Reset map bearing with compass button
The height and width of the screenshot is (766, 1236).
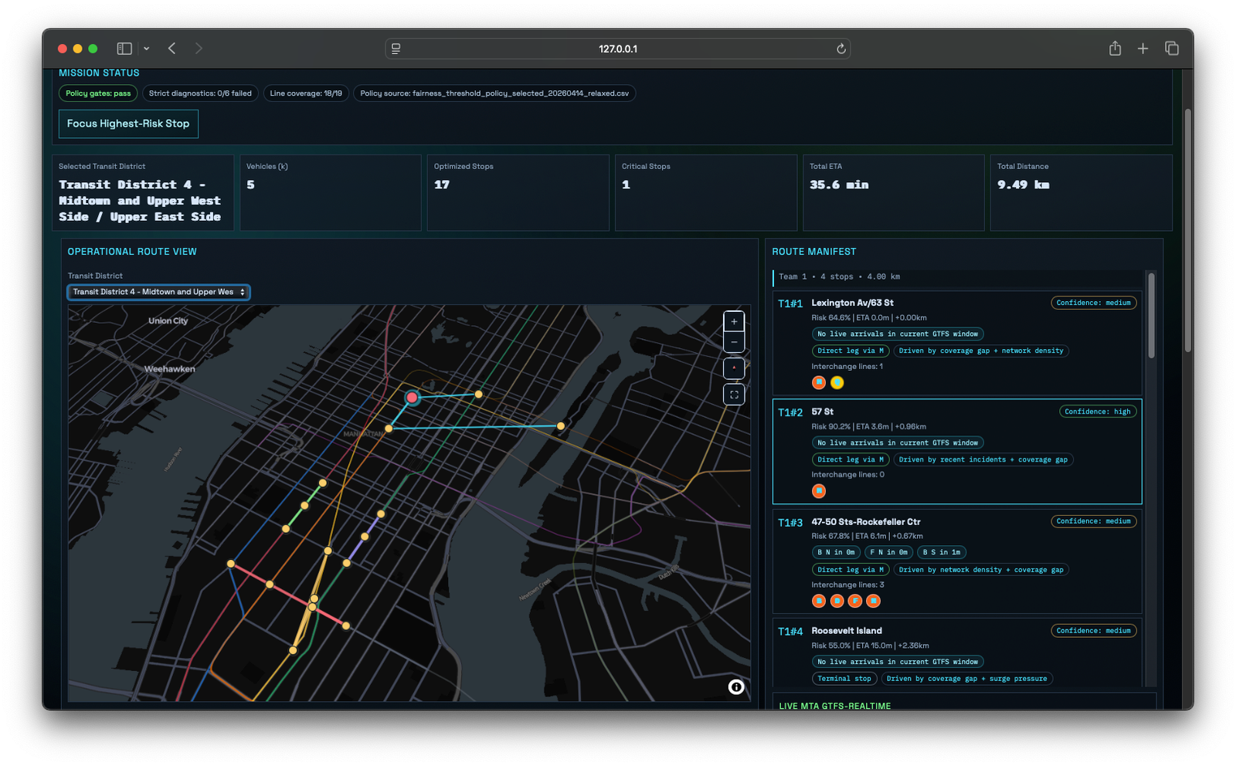tap(734, 368)
